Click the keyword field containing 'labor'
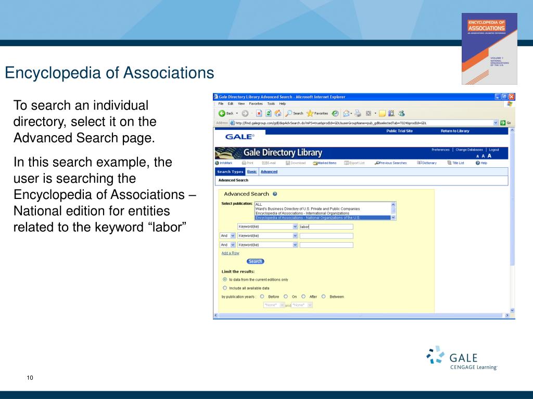 coord(326,227)
